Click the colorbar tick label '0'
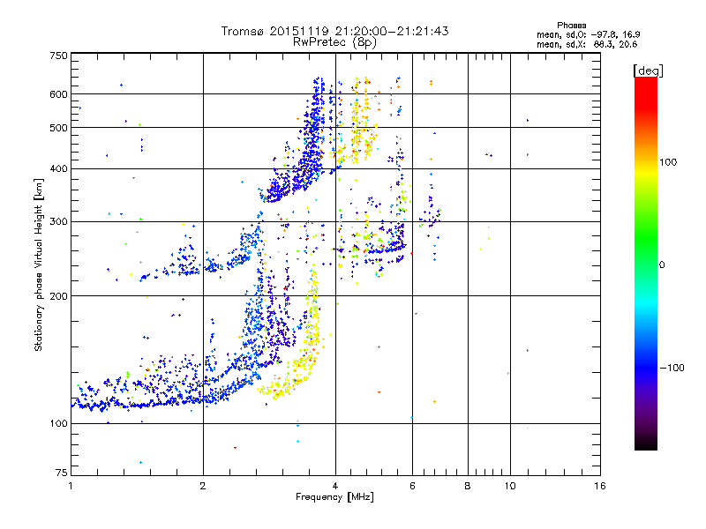 point(662,265)
